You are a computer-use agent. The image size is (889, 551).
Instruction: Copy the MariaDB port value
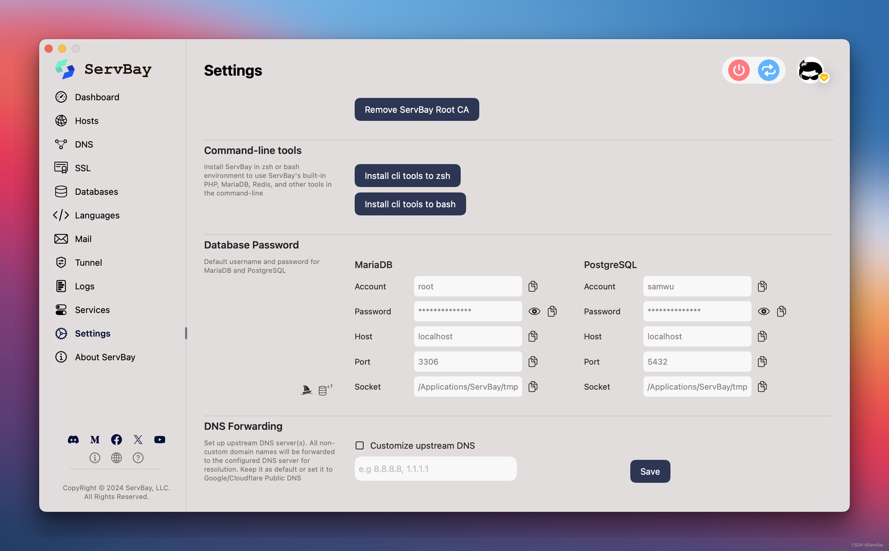[x=533, y=362]
